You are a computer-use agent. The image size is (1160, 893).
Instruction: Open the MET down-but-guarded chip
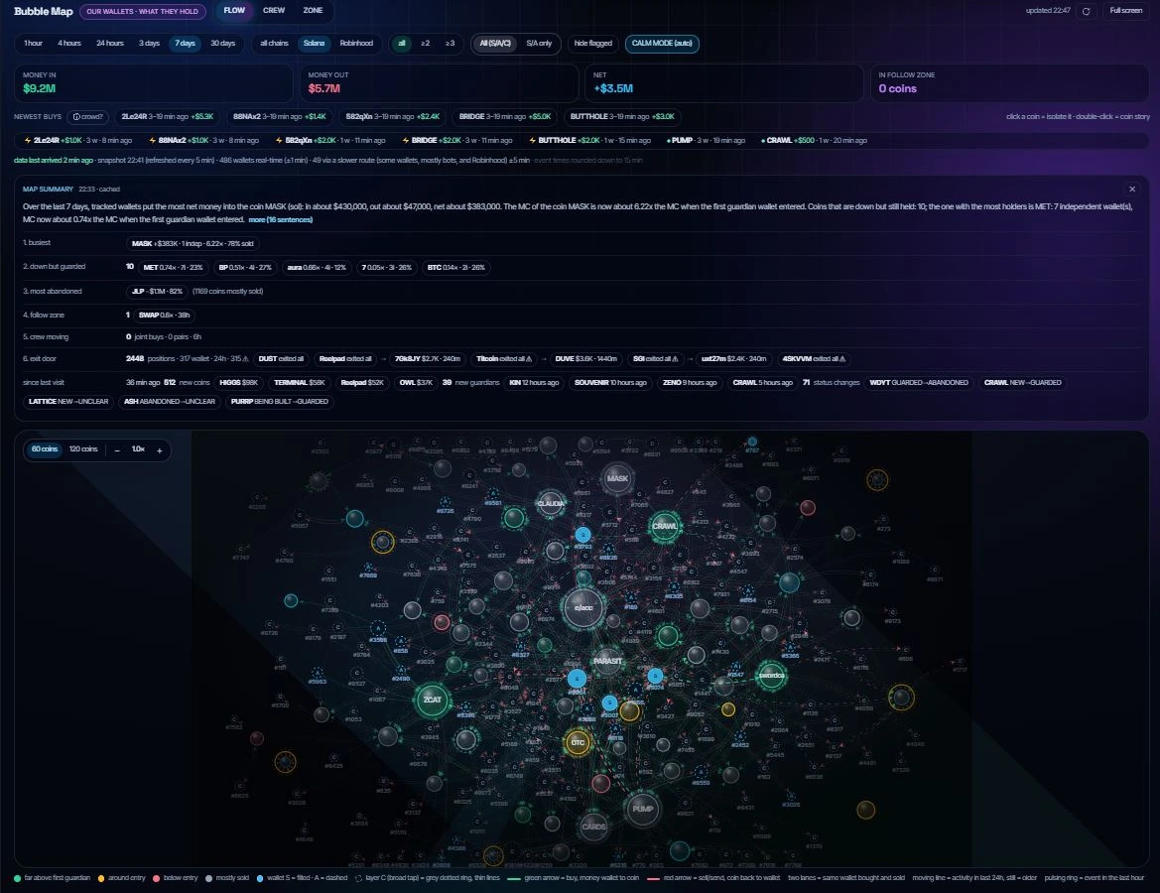click(x=173, y=268)
